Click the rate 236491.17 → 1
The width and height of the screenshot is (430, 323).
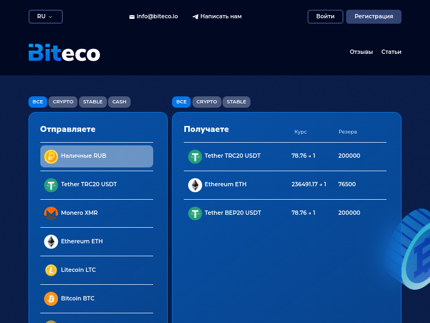click(x=309, y=184)
